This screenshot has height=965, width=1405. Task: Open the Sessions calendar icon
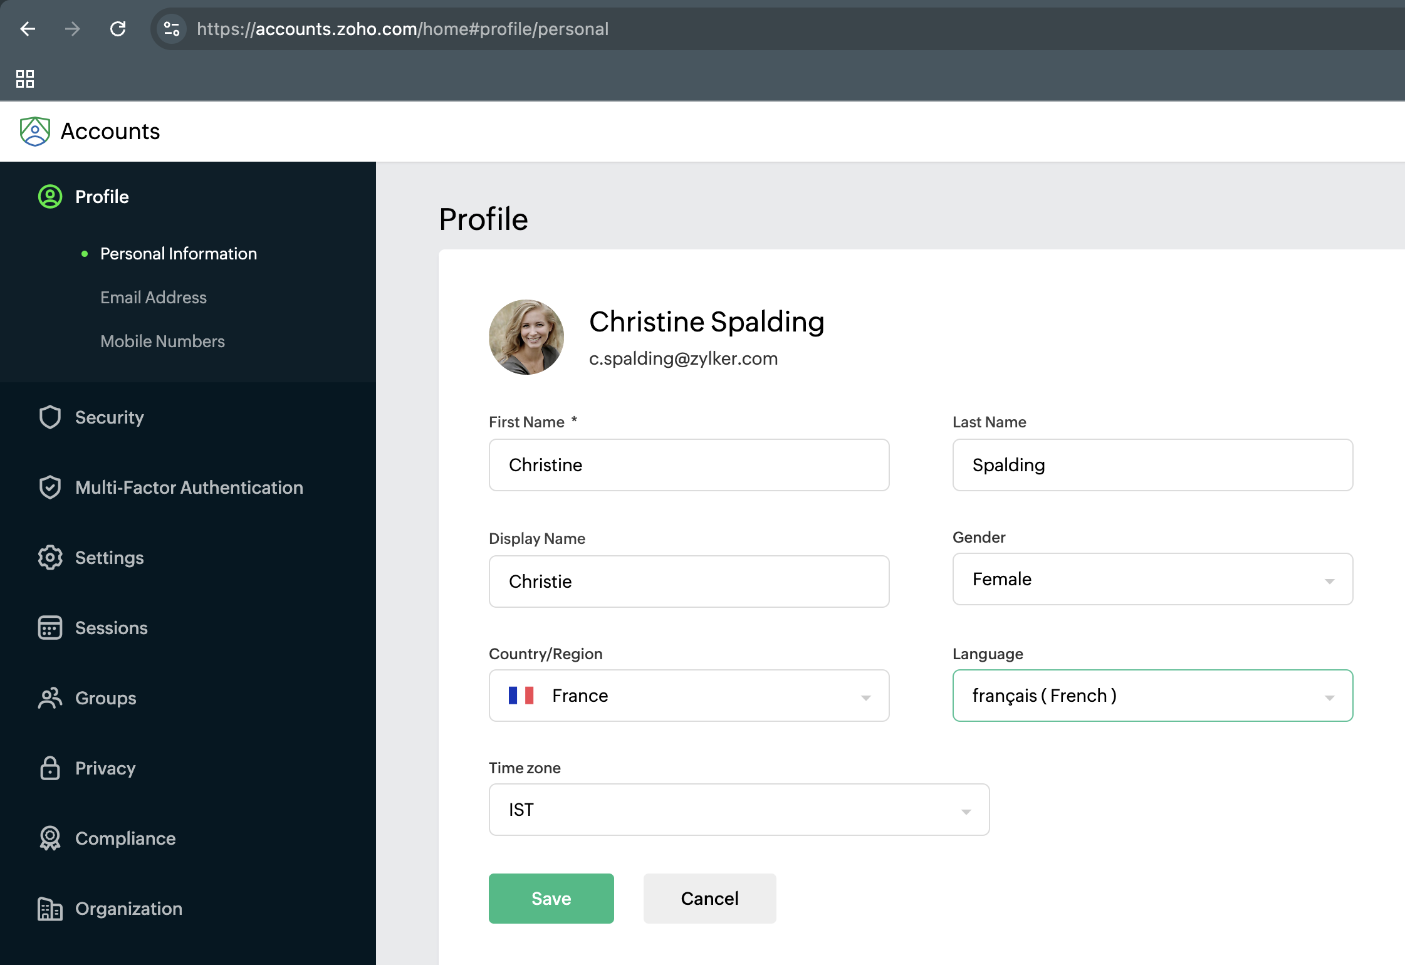[50, 628]
